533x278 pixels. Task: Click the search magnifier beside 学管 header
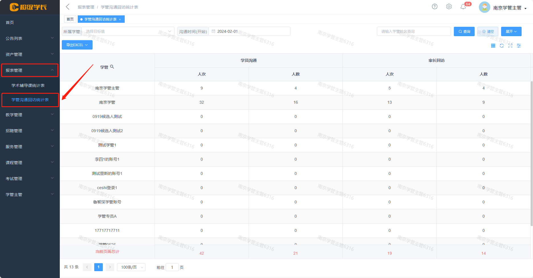[112, 67]
